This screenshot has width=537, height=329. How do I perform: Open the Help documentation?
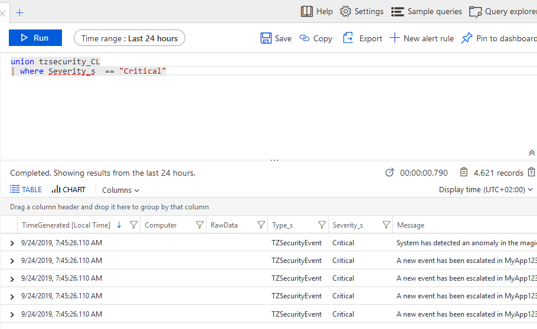(x=316, y=11)
